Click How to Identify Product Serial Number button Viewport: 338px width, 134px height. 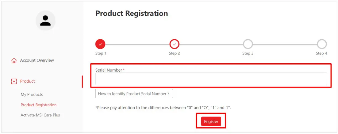pyautogui.click(x=134, y=94)
